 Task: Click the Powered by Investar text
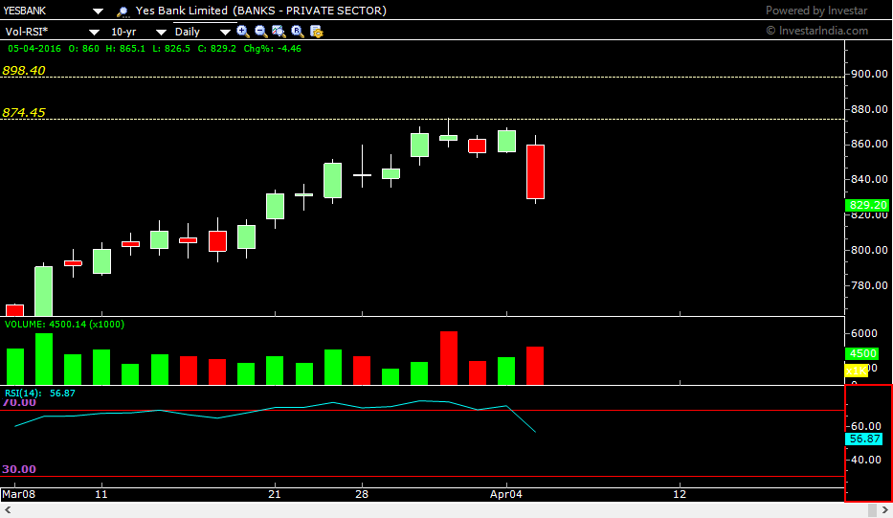click(x=816, y=11)
